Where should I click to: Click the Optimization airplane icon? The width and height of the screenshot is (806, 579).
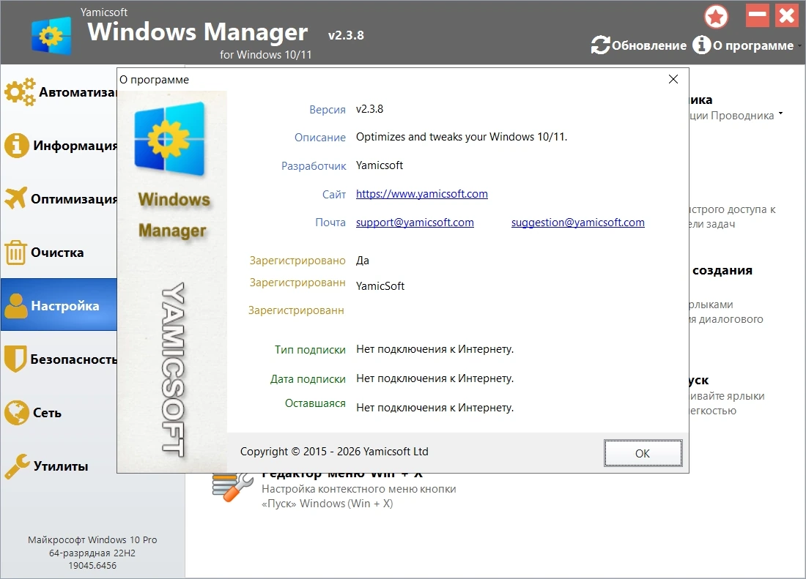coord(15,198)
